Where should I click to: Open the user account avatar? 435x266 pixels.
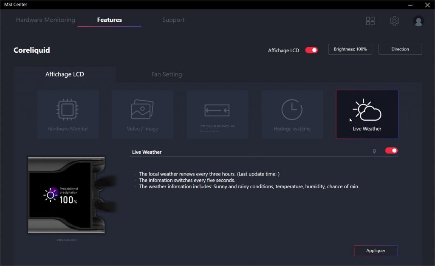(418, 21)
